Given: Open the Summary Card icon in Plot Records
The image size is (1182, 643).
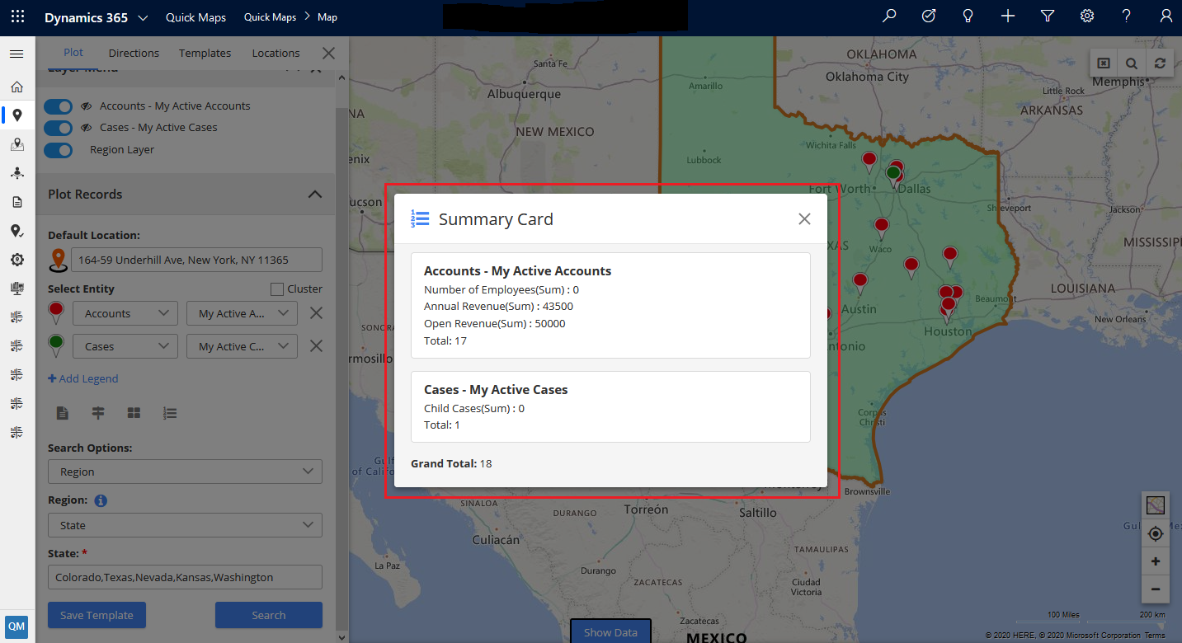Looking at the screenshot, I should [170, 412].
